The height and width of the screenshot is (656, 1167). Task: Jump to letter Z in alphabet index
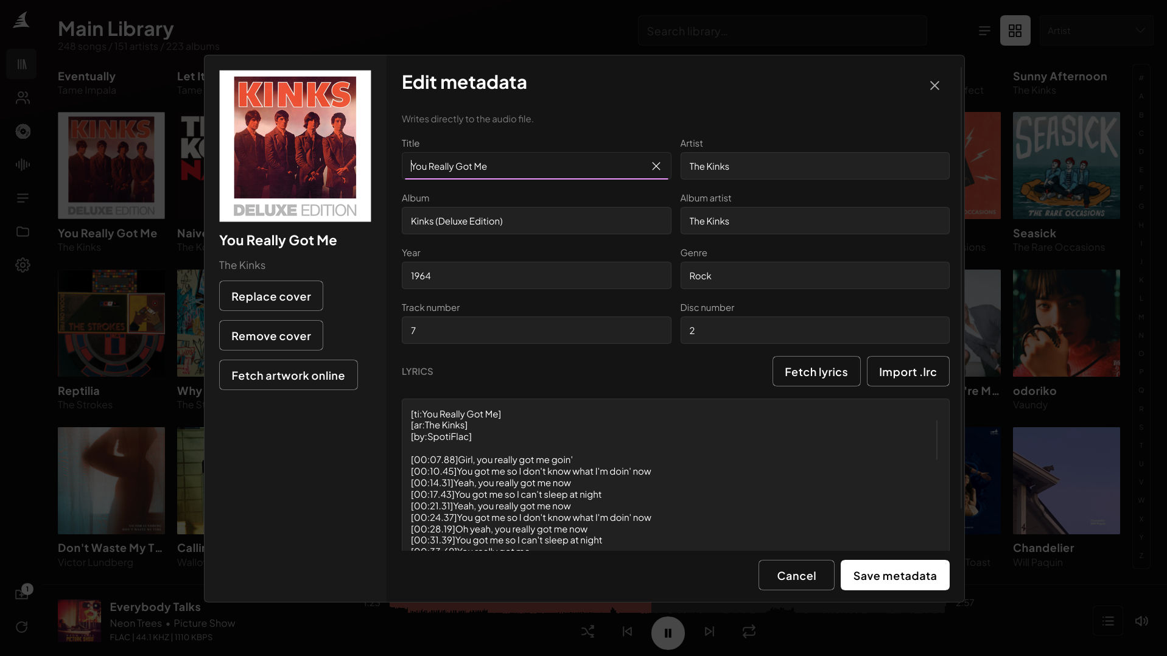tap(1141, 556)
